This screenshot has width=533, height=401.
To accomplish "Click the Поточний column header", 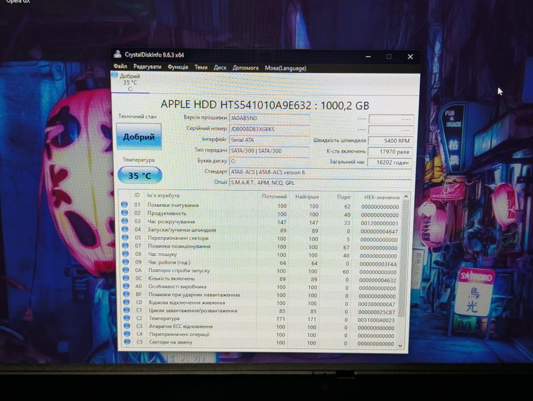I will pyautogui.click(x=274, y=197).
